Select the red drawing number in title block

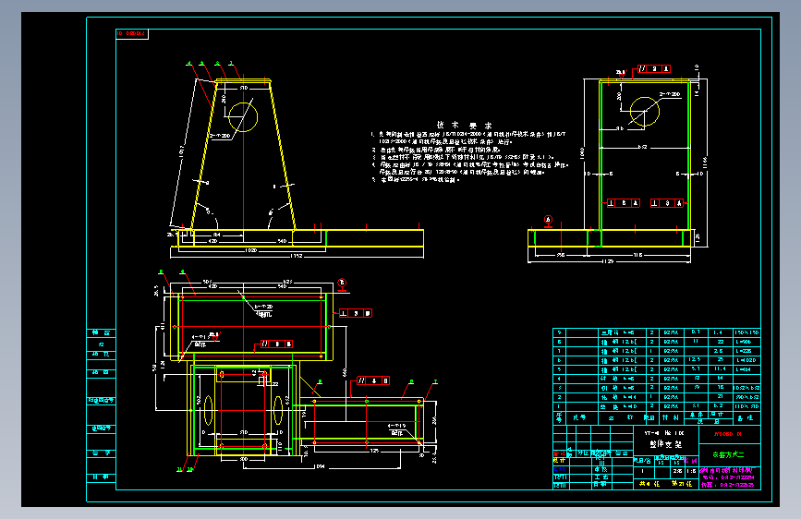[727, 434]
